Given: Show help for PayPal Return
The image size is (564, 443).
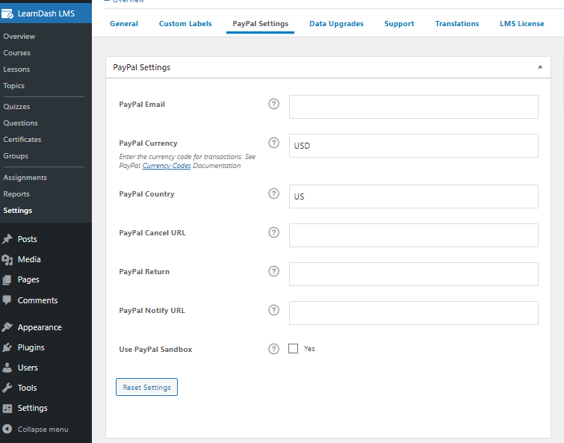Looking at the screenshot, I should point(273,271).
